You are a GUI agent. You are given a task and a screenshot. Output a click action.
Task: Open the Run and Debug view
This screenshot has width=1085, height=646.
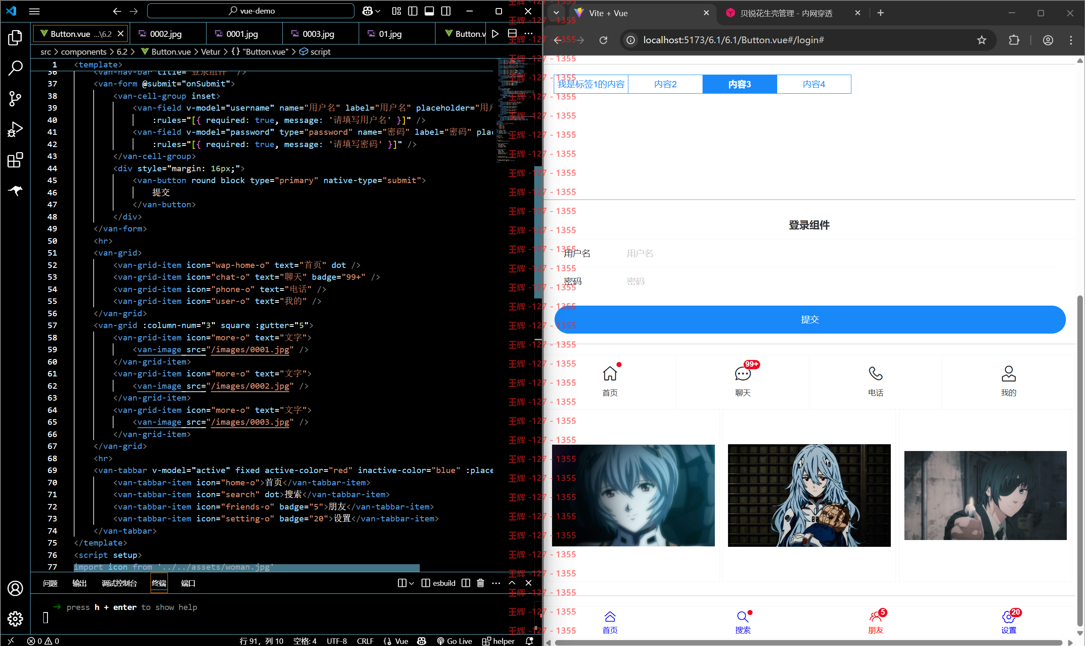(15, 129)
